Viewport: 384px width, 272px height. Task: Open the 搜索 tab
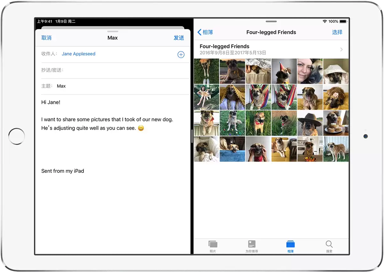329,247
